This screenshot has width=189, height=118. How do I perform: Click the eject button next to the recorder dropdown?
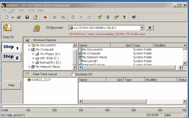[150, 28]
